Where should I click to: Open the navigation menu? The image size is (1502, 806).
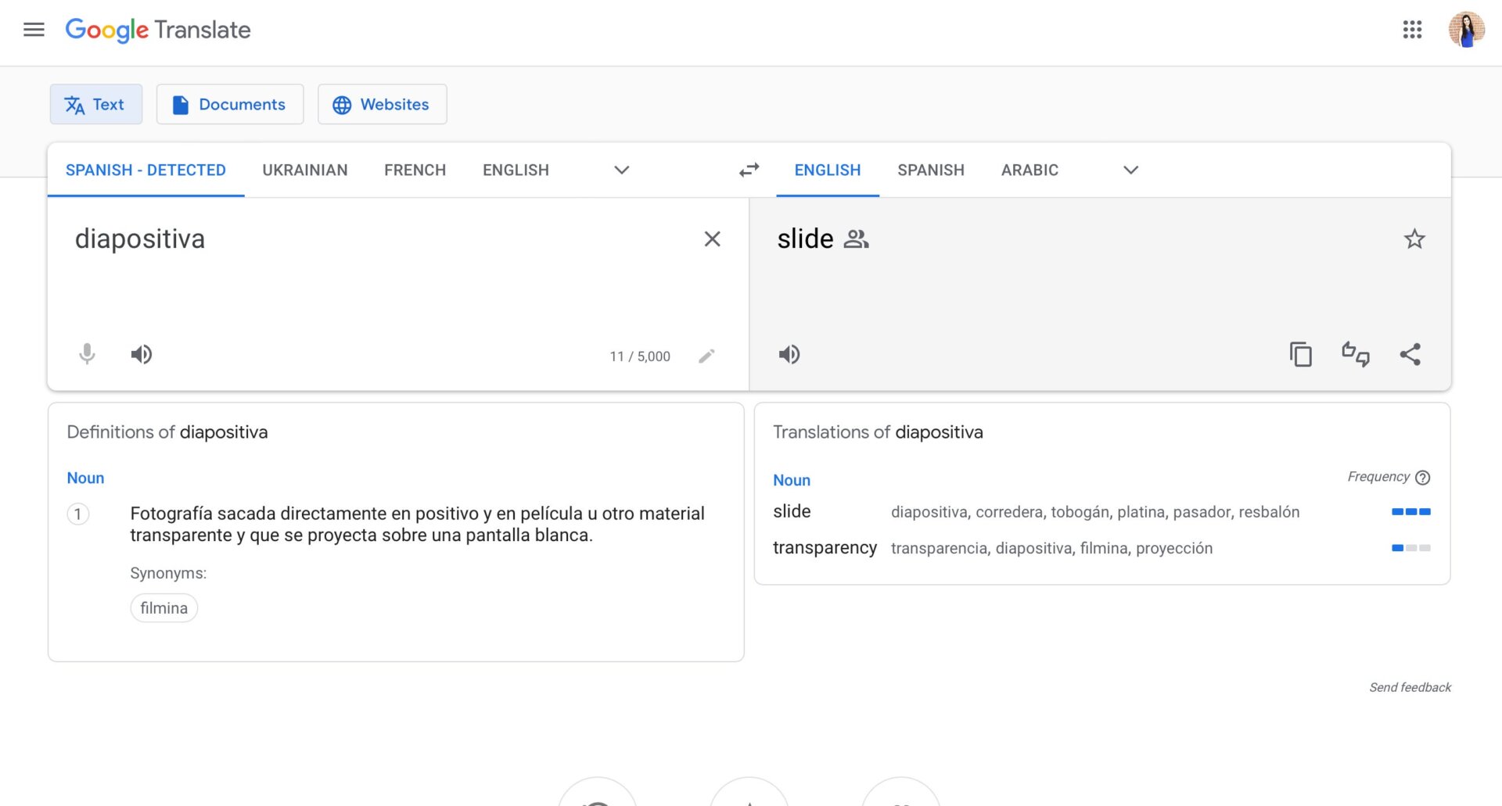point(34,30)
